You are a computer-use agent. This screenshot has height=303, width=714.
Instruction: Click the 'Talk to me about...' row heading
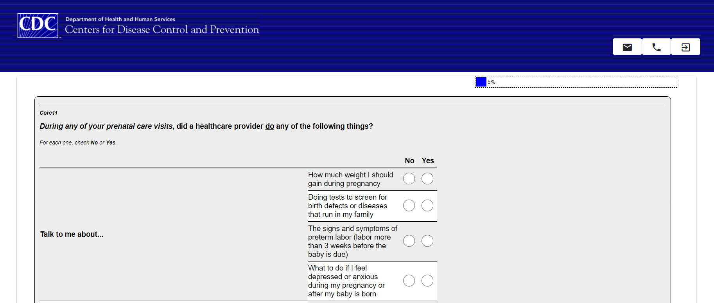pyautogui.click(x=72, y=234)
